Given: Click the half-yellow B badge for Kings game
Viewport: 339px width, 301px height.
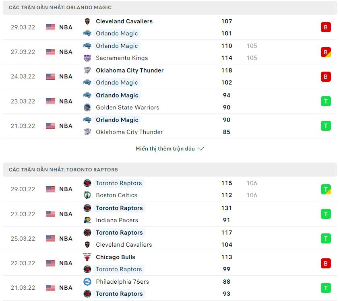Looking at the screenshot, I should [x=326, y=52].
